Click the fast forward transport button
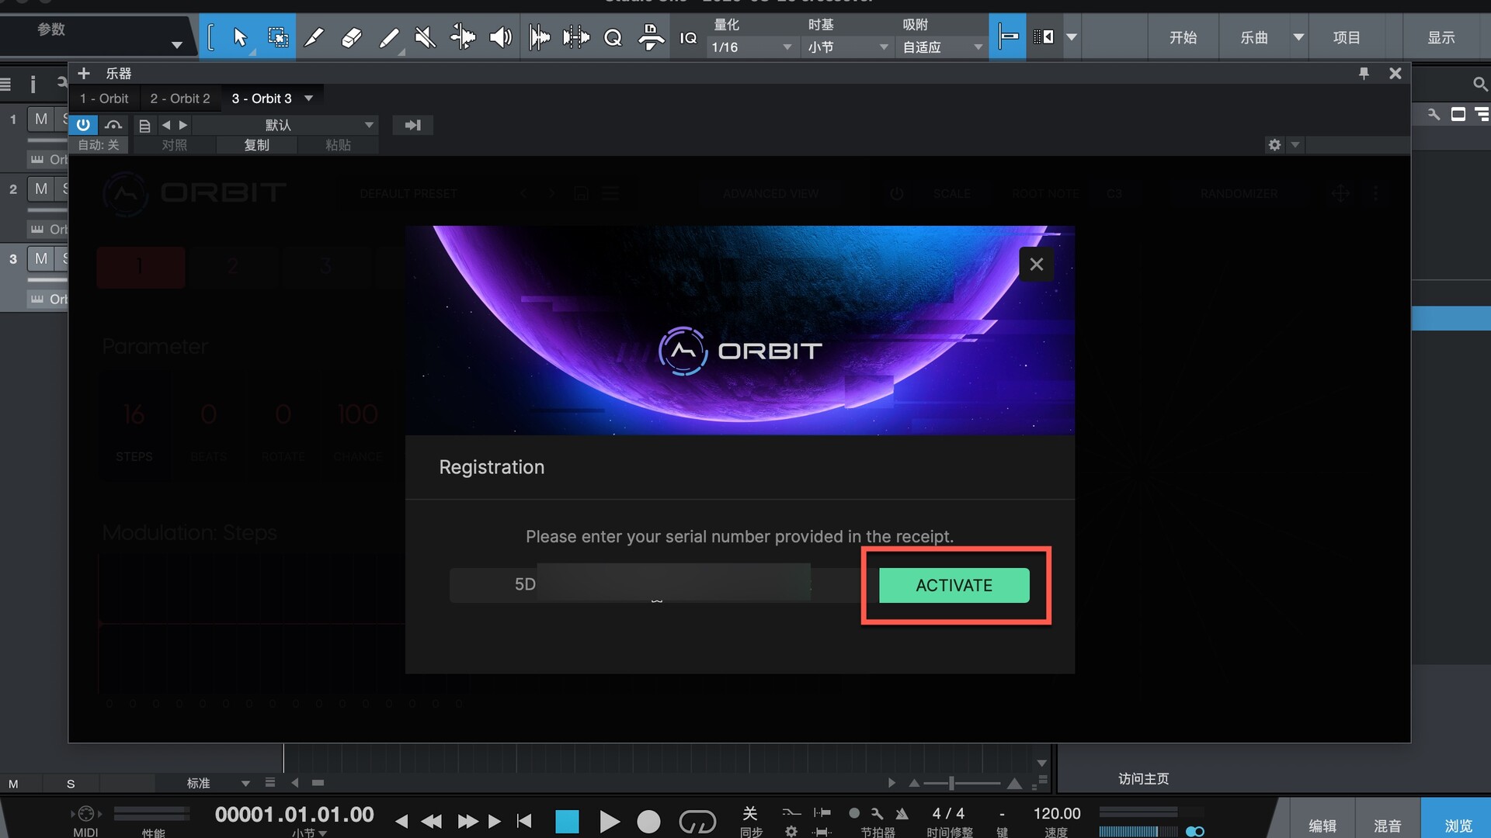The width and height of the screenshot is (1491, 838). (467, 821)
